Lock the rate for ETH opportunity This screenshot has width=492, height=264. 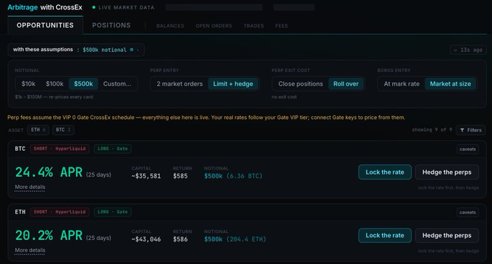385,235
